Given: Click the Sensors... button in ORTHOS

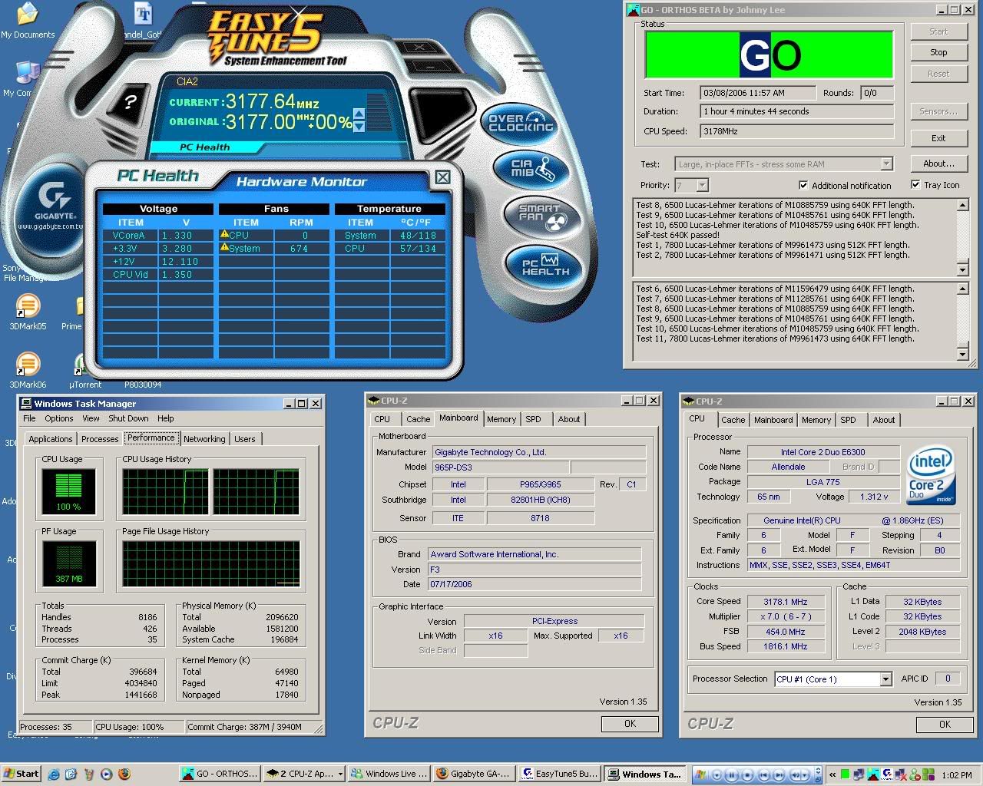Looking at the screenshot, I should (x=938, y=111).
